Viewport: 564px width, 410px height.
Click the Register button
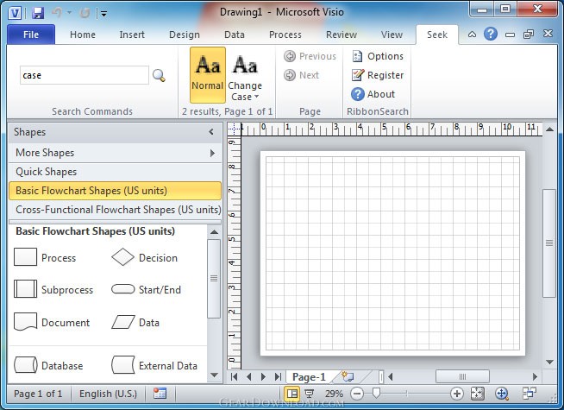[378, 75]
